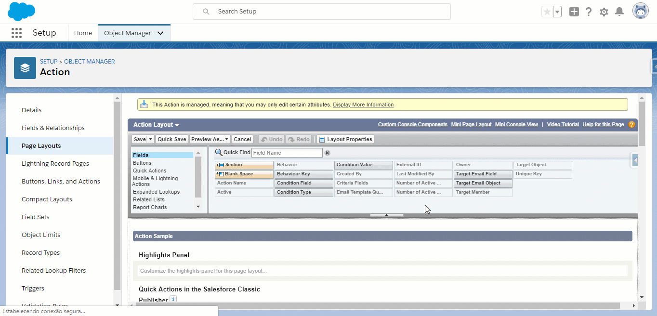Open the favorites list dropdown arrow
Image resolution: width=657 pixels, height=316 pixels.
tap(557, 12)
